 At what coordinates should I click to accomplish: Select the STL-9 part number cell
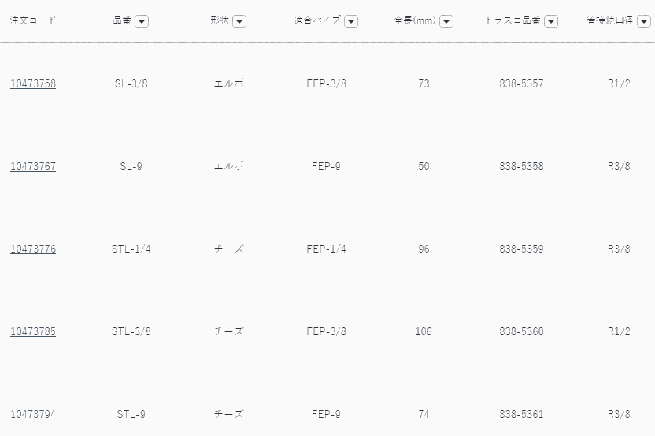[131, 414]
